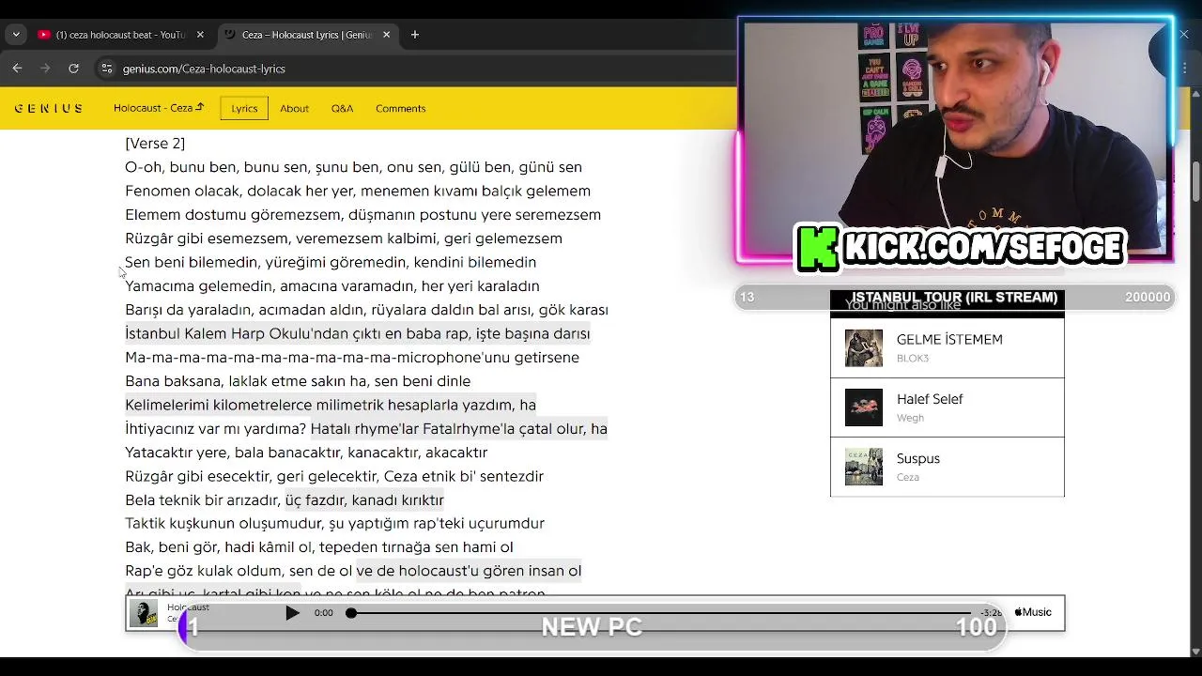Play the Holocaust track in Apple Music player
This screenshot has height=676, width=1202.
click(x=292, y=613)
